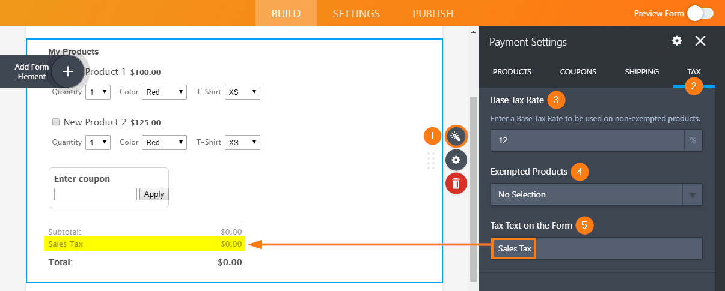Toggle the Preview Form switch
Screen dimensions: 725x291
point(700,13)
